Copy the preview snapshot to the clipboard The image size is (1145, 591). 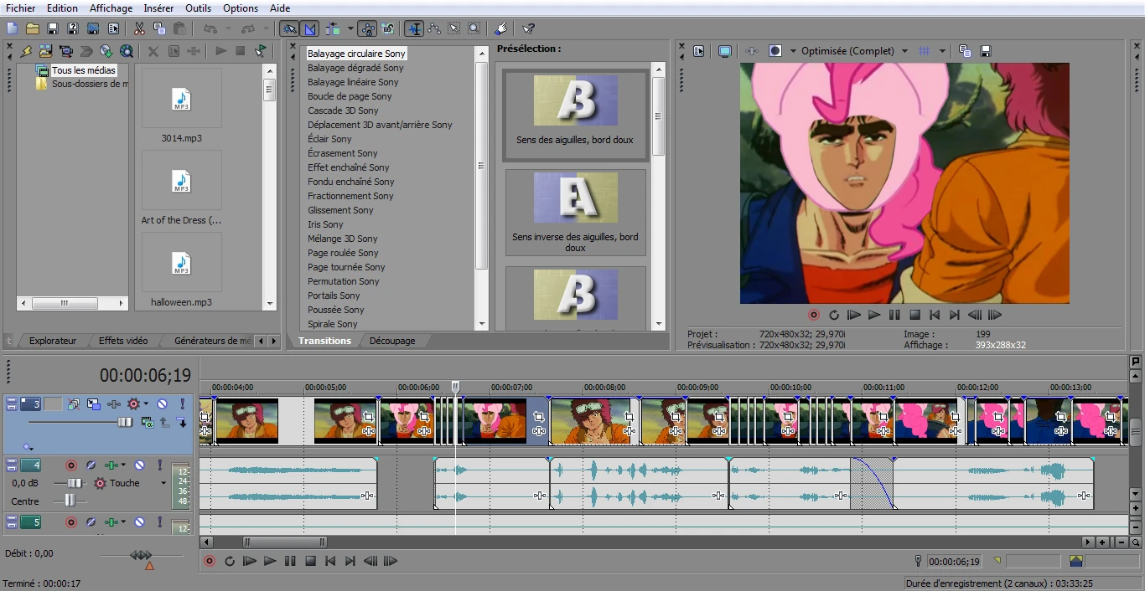965,51
